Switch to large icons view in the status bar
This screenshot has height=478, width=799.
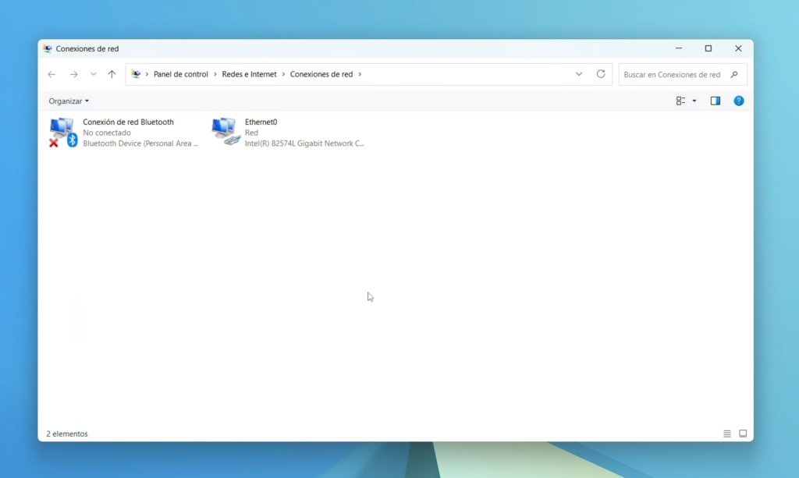pyautogui.click(x=743, y=434)
